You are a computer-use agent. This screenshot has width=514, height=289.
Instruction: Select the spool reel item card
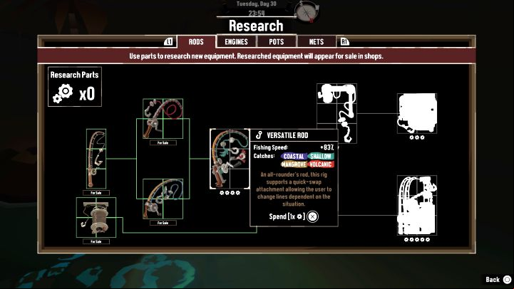pos(96,217)
